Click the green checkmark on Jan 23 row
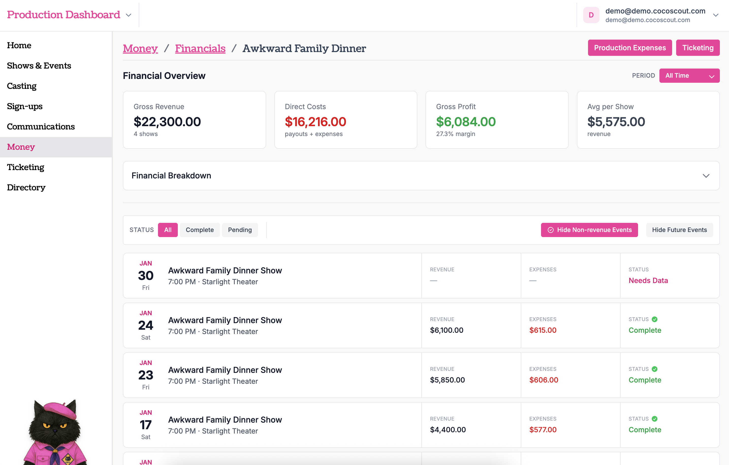Image resolution: width=729 pixels, height=465 pixels. click(x=655, y=369)
